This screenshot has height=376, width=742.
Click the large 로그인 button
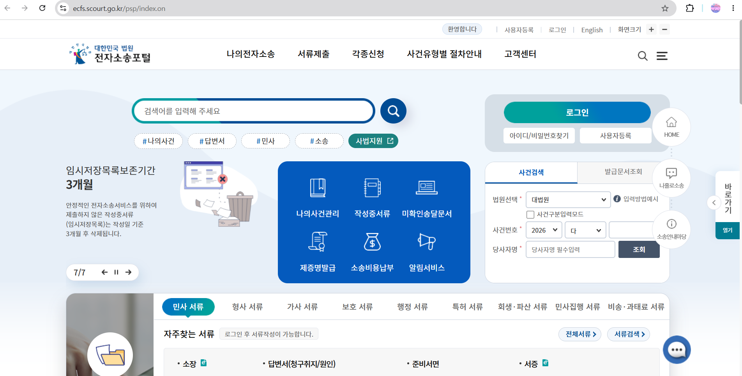577,112
